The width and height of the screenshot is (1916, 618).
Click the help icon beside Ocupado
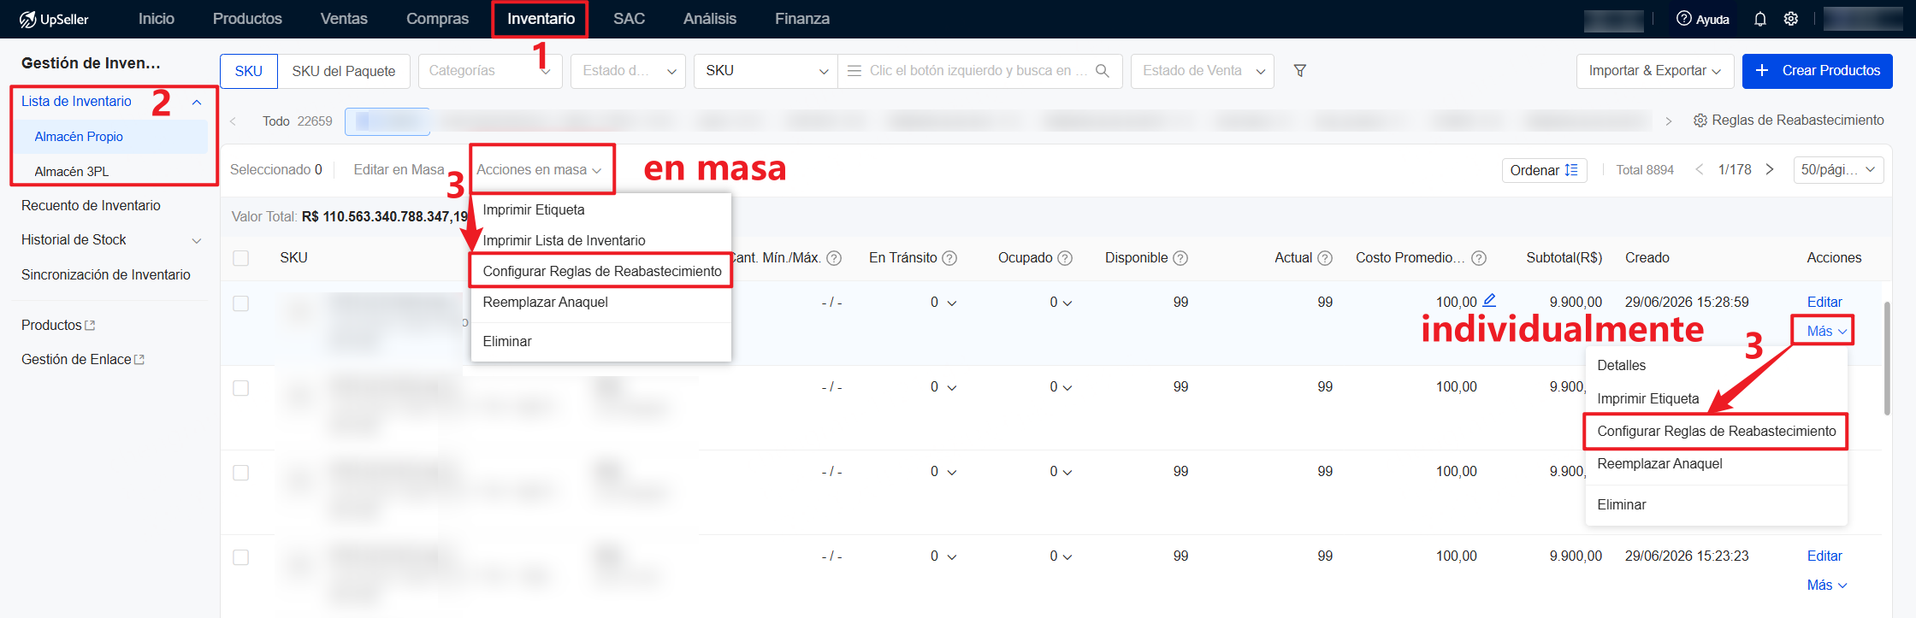(x=1065, y=258)
